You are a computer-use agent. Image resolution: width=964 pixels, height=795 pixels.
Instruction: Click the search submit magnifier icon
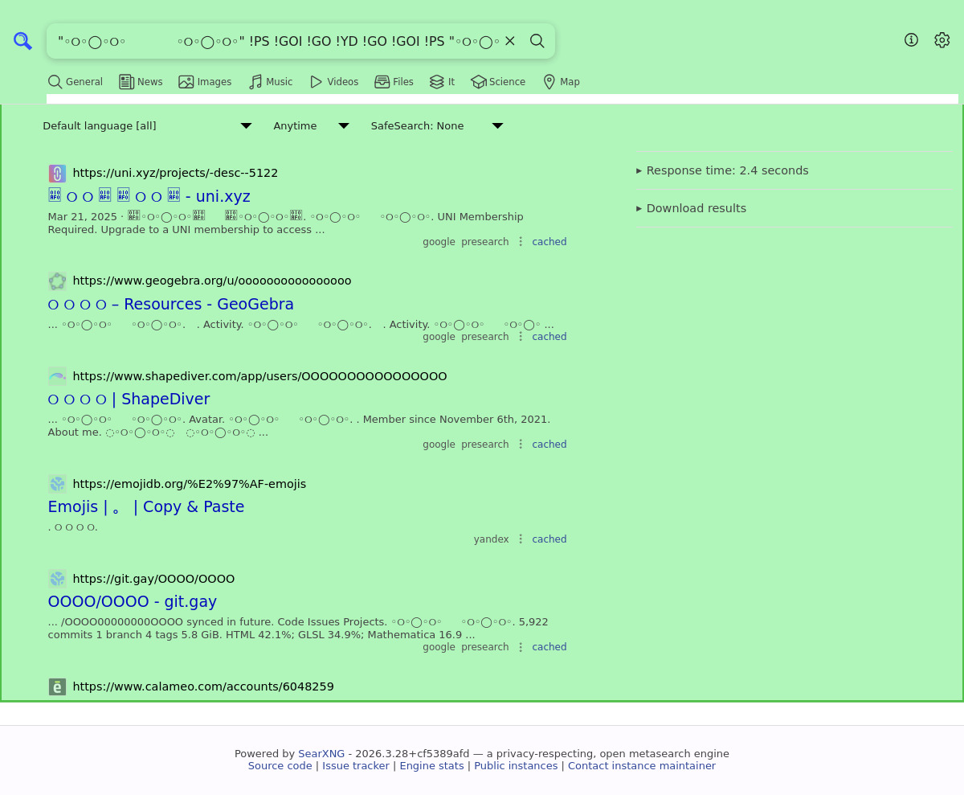[537, 41]
